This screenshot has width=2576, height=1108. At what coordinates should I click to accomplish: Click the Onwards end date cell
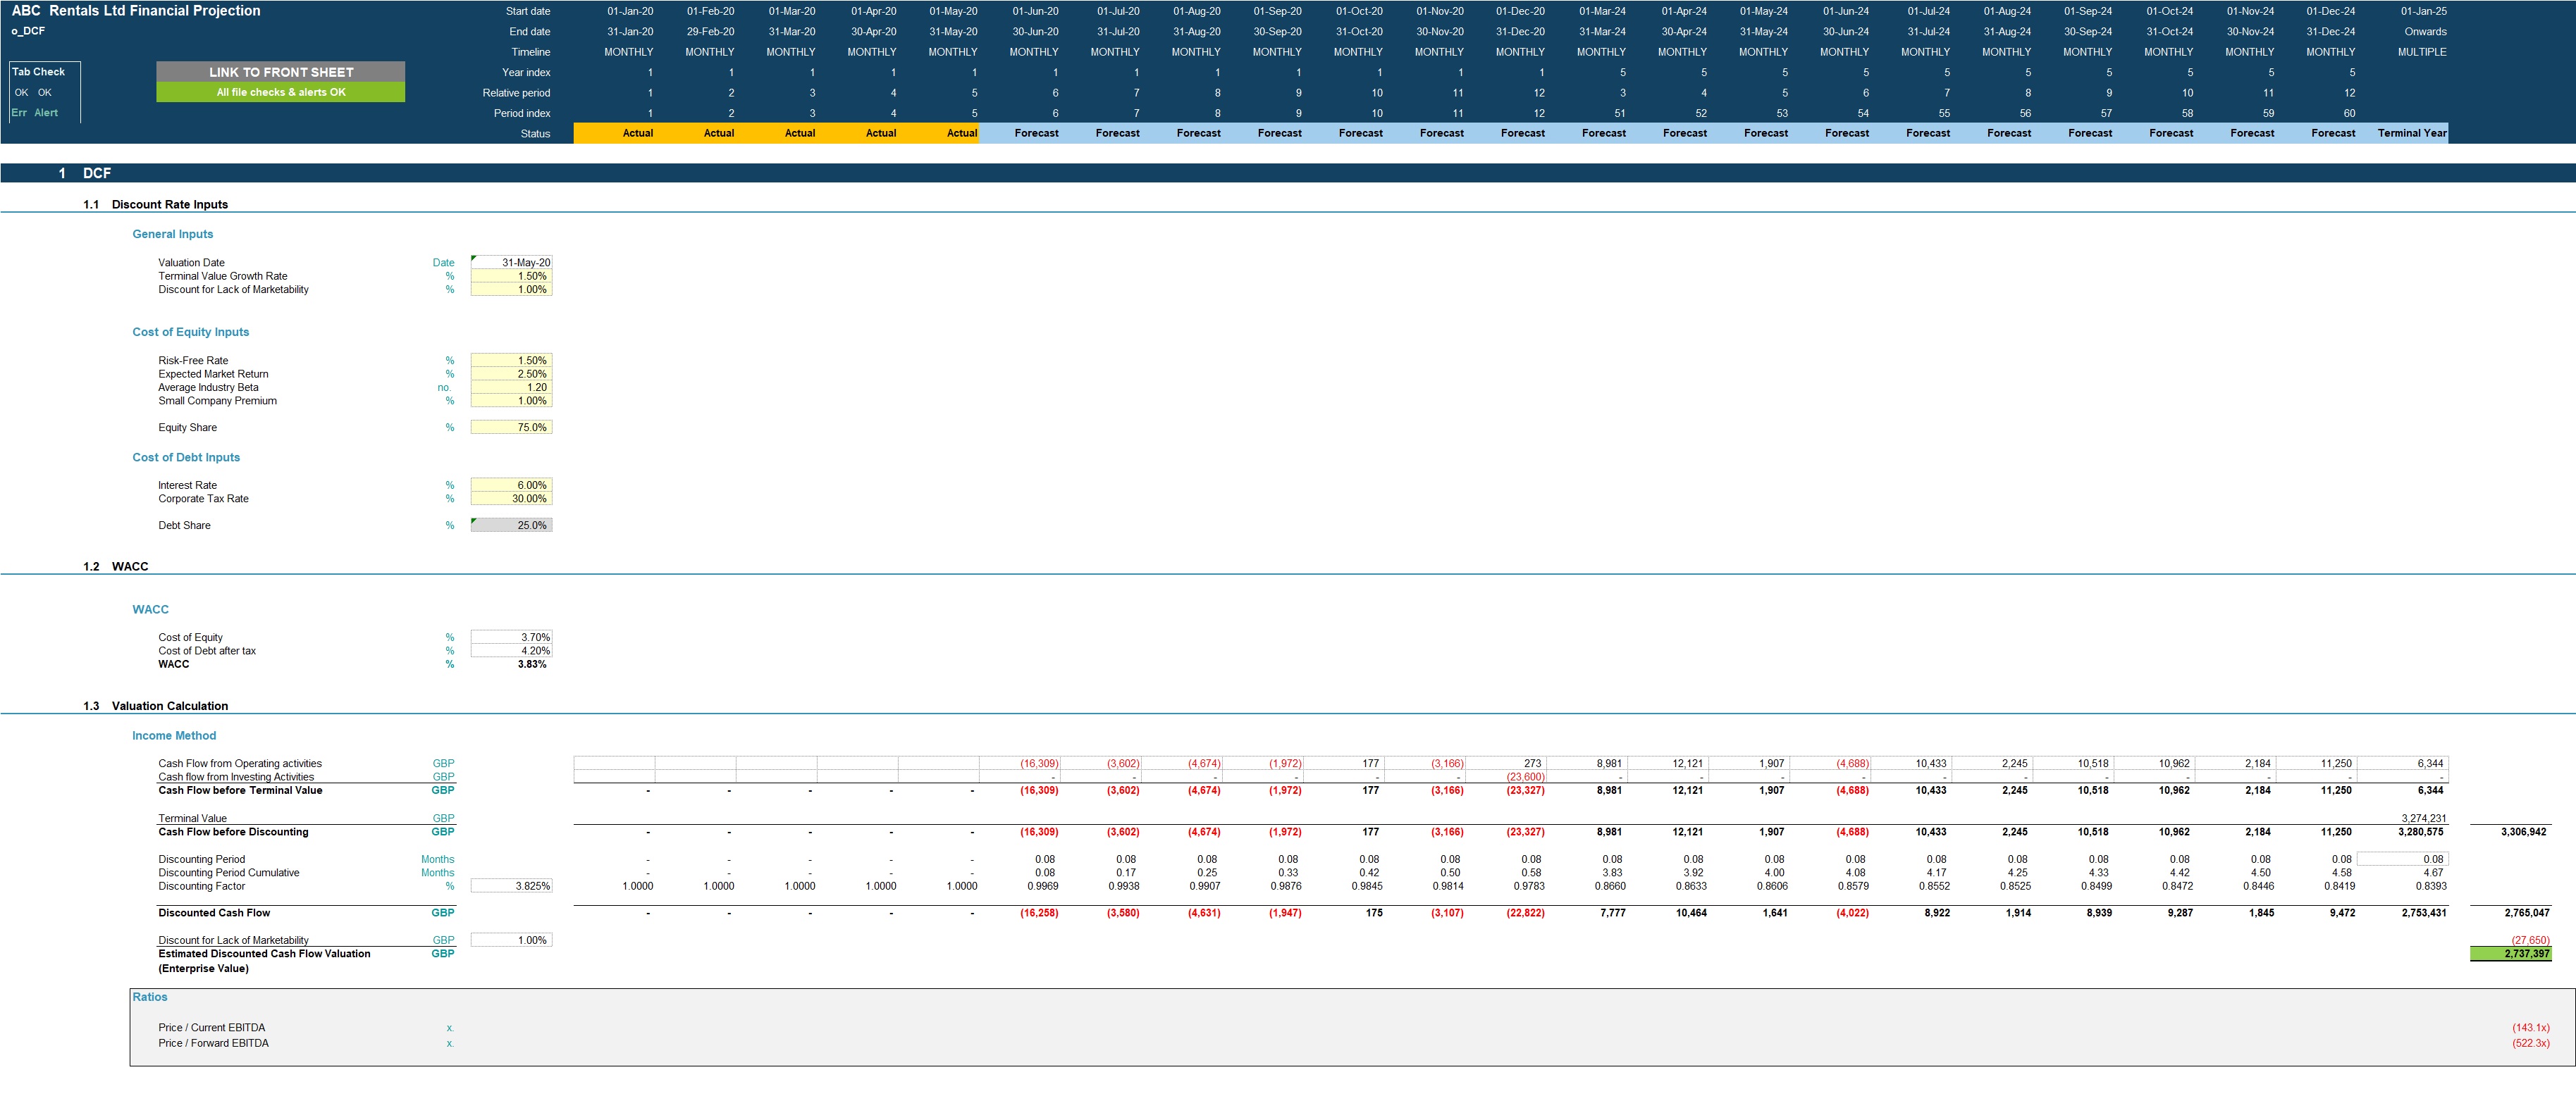click(x=2425, y=32)
